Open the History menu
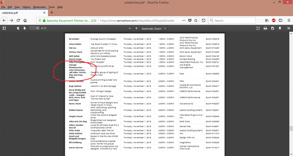293x156 pixels. [x=26, y=7]
